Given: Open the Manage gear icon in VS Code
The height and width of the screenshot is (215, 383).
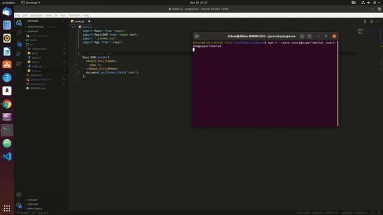Looking at the screenshot, I should coord(19,205).
